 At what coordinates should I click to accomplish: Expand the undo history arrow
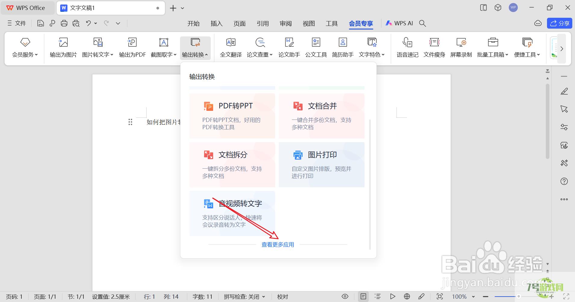click(96, 23)
